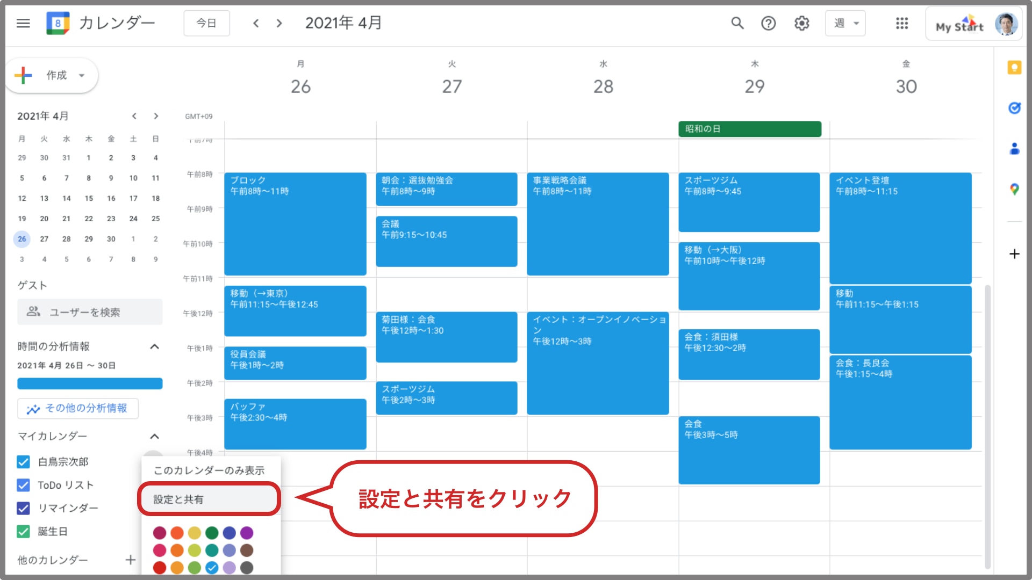This screenshot has width=1032, height=580.
Task: Open 移動(→大阪) event on Thursday
Action: coord(749,276)
